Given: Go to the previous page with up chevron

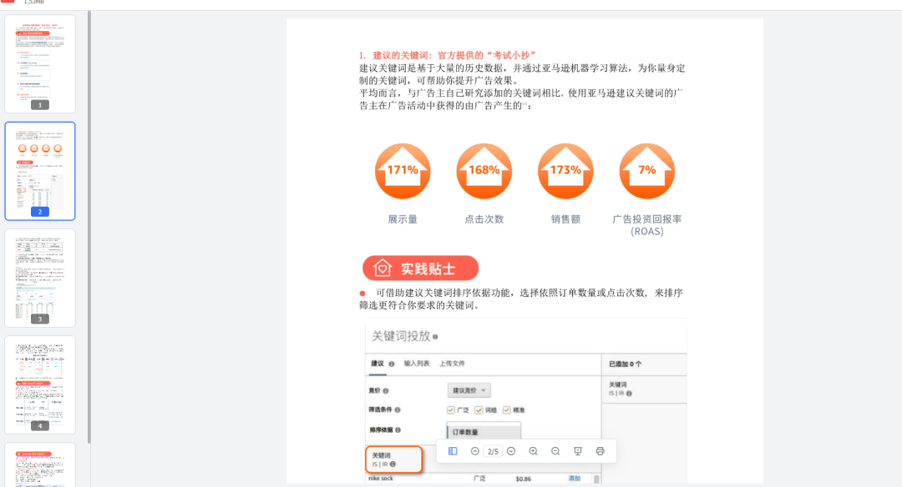Looking at the screenshot, I should 474,450.
